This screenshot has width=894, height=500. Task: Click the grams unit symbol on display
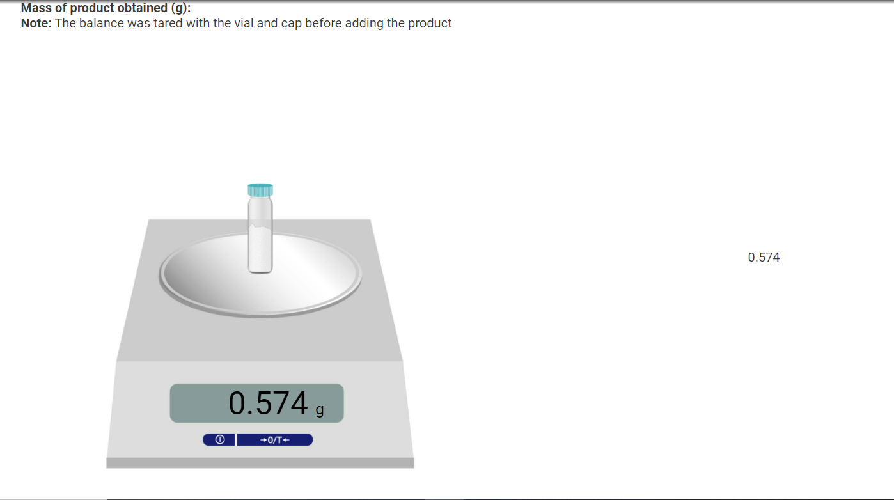(320, 409)
